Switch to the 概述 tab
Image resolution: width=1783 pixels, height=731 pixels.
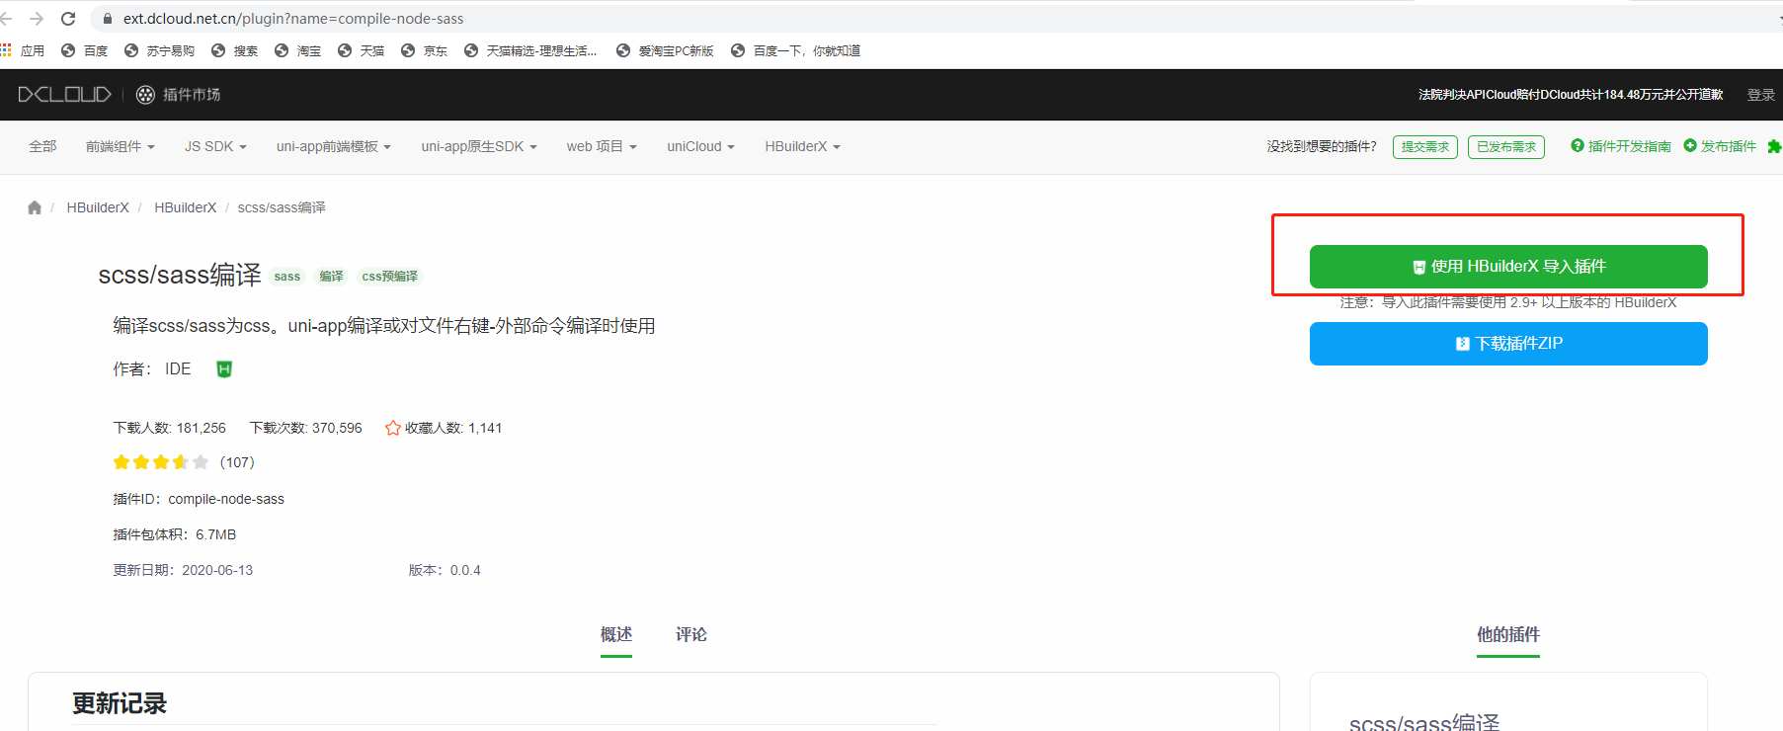(616, 634)
